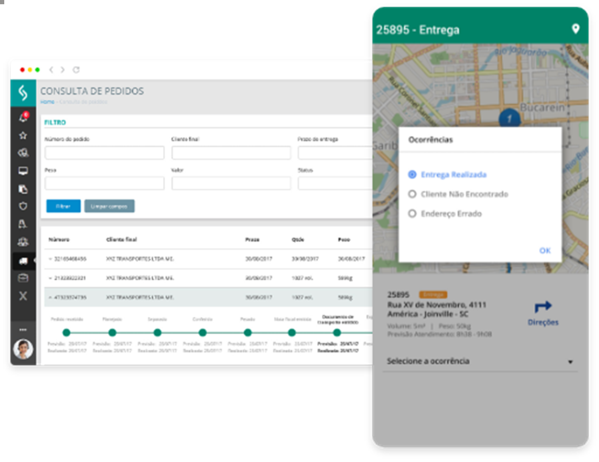The image size is (599, 462).
Task: Sort by Qtde column header
Action: pos(298,240)
